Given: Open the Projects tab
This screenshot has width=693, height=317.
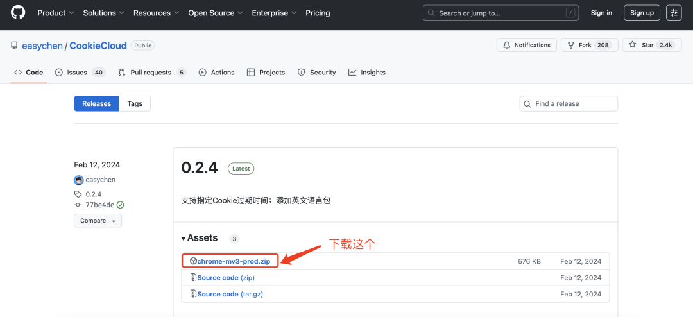Looking at the screenshot, I should click(266, 73).
